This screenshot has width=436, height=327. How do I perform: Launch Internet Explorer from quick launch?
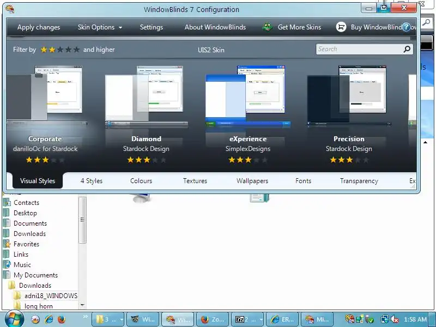pos(49,319)
